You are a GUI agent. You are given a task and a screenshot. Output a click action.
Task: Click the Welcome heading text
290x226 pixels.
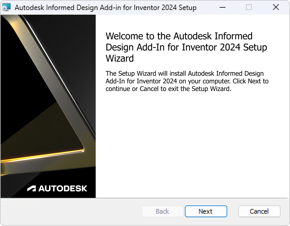pyautogui.click(x=186, y=47)
